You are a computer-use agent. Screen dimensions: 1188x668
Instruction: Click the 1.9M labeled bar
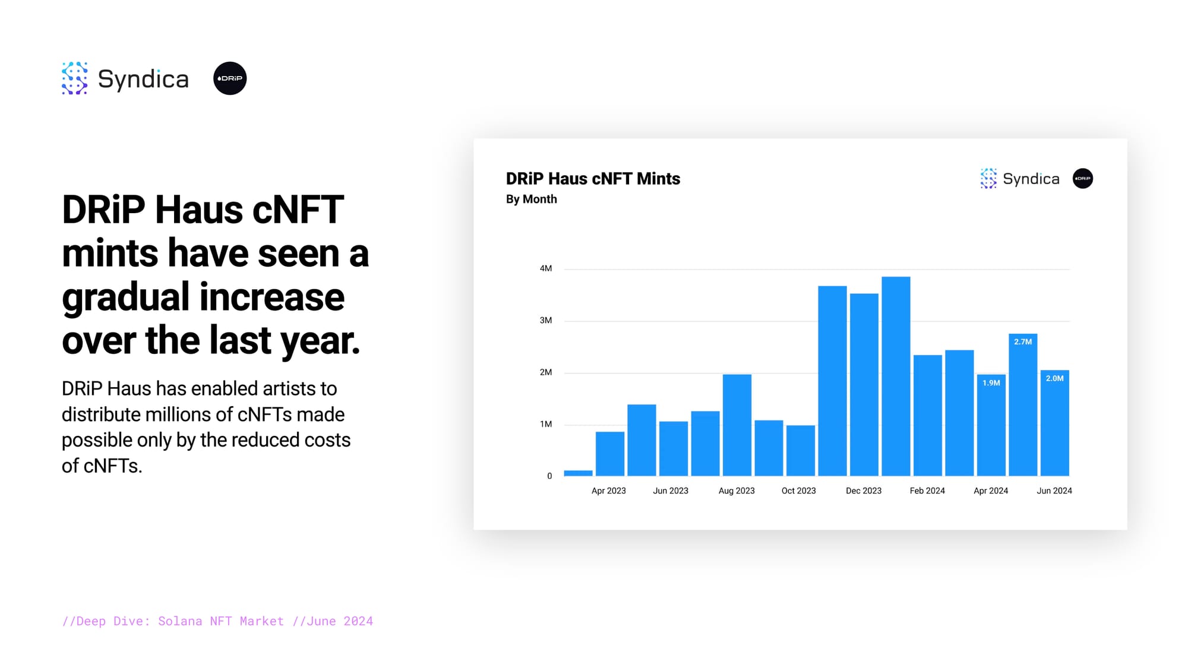(x=991, y=425)
